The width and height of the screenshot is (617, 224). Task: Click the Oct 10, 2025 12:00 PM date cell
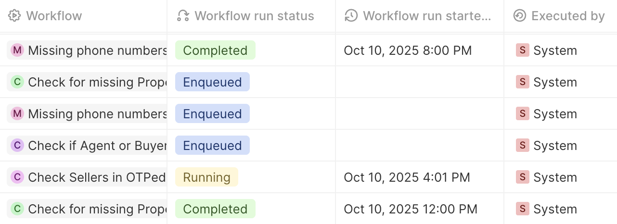pos(411,209)
